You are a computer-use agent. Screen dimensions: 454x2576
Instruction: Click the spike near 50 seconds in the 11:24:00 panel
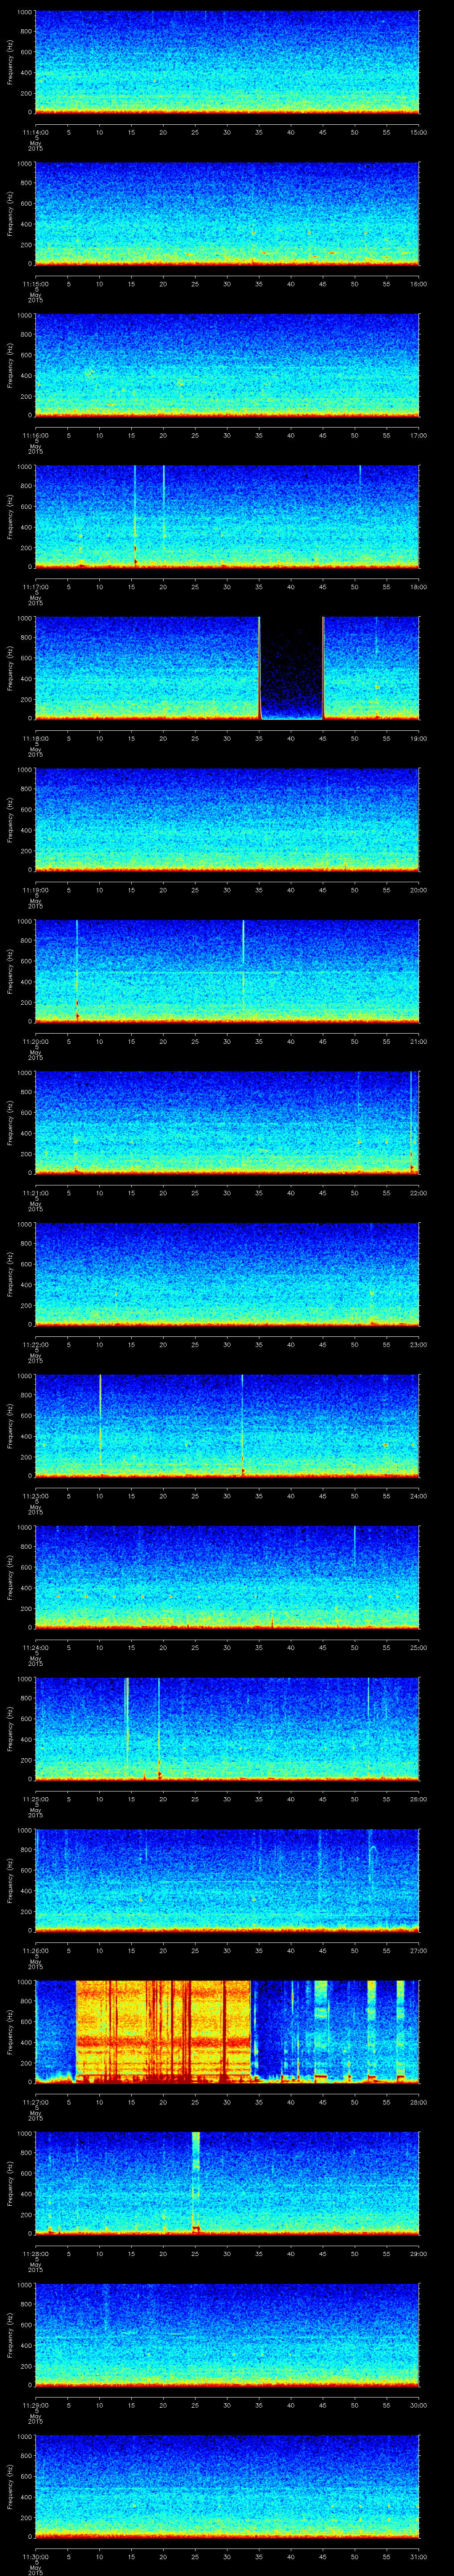(354, 1546)
